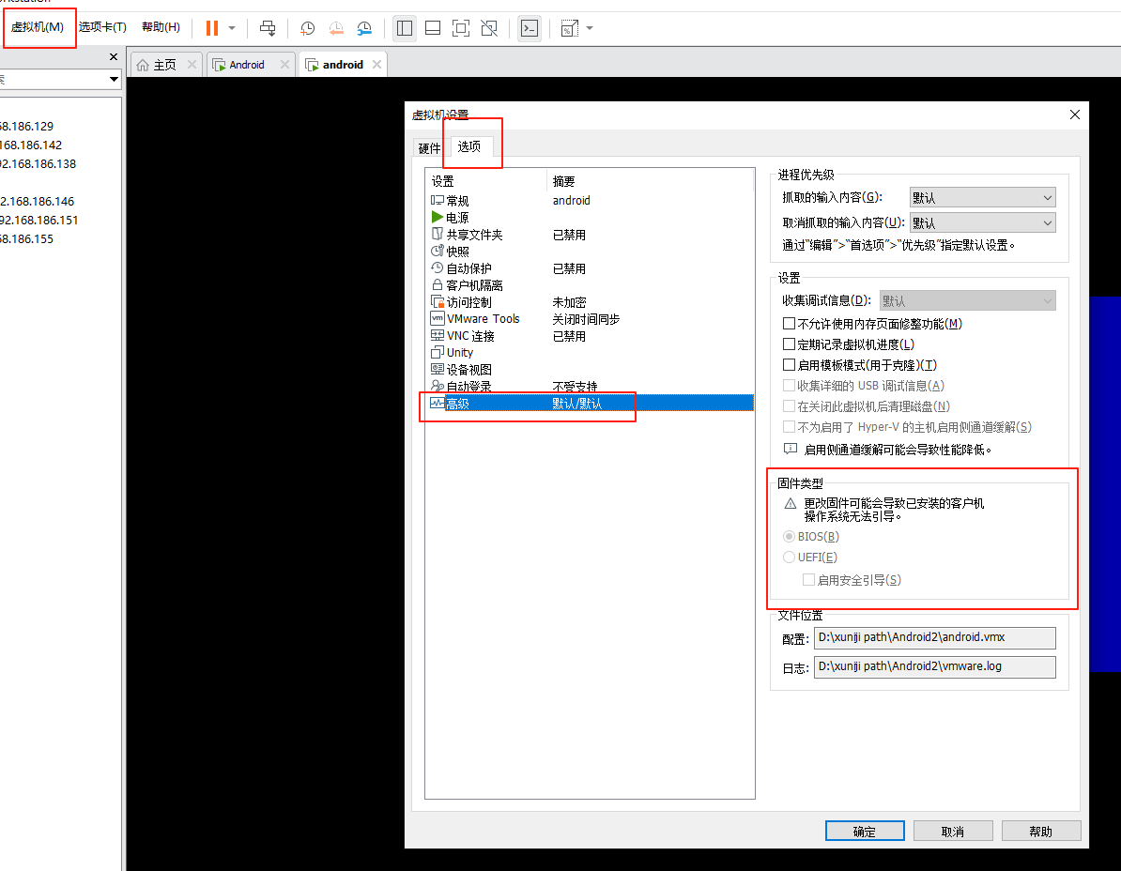Take a snapshot with the clock-plus icon
Viewport: 1121px width, 871px height.
pos(307,28)
